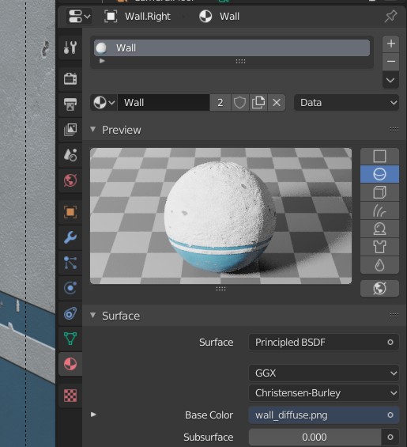Open the Principled BSDF surface selector
Image resolution: width=407 pixels, height=447 pixels.
[x=324, y=342]
